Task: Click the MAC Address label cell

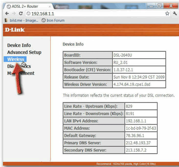Action: tap(94, 128)
